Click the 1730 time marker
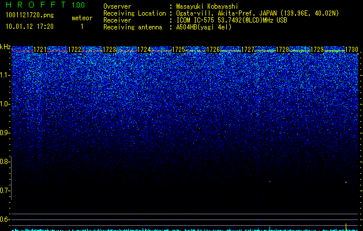This screenshot has width=363, height=231. tap(352, 50)
